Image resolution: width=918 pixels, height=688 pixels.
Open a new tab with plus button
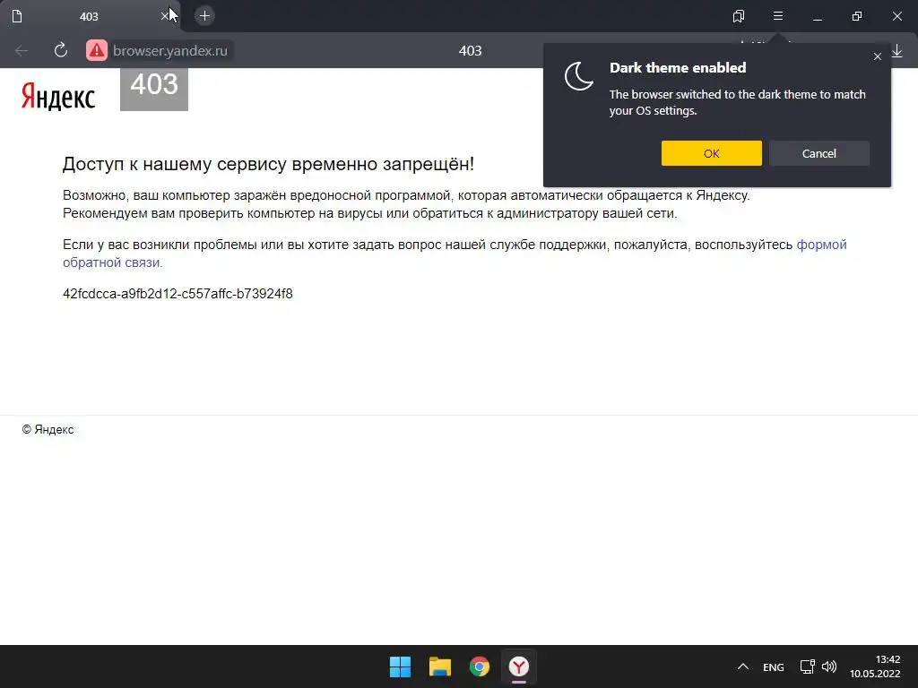point(204,16)
